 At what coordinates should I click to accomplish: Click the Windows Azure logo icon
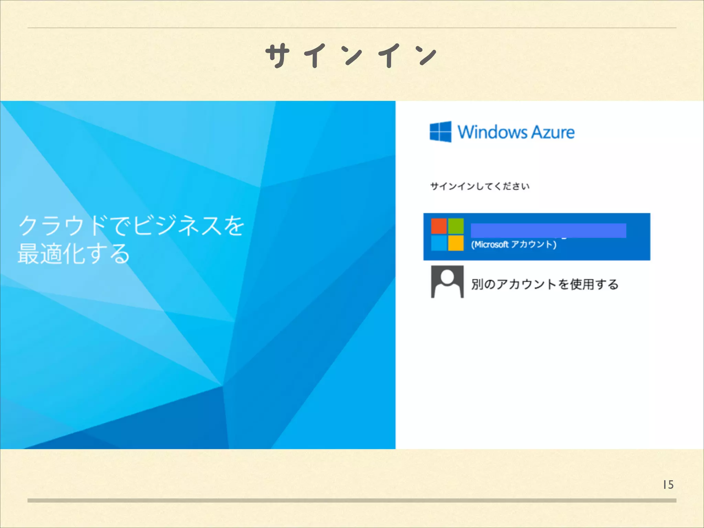pyautogui.click(x=440, y=132)
